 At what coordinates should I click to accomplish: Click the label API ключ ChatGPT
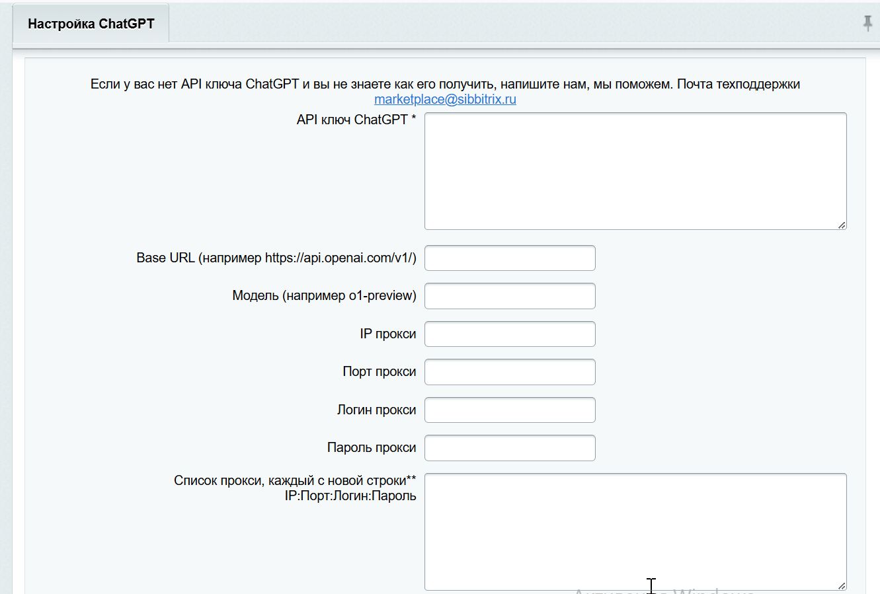pos(356,120)
